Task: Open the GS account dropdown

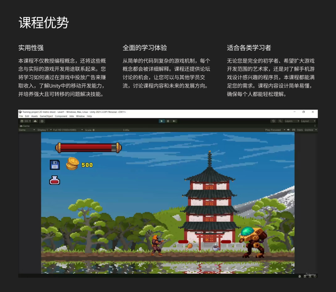Action: coord(26,121)
